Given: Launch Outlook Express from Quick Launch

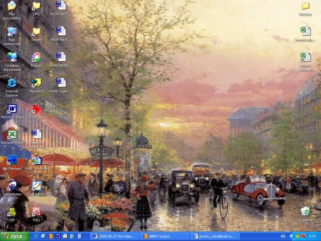Looking at the screenshot, I should click(x=43, y=236).
